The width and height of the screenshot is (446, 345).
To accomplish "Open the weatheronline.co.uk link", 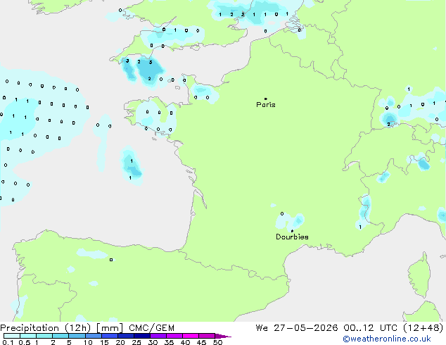I will 387,339.
